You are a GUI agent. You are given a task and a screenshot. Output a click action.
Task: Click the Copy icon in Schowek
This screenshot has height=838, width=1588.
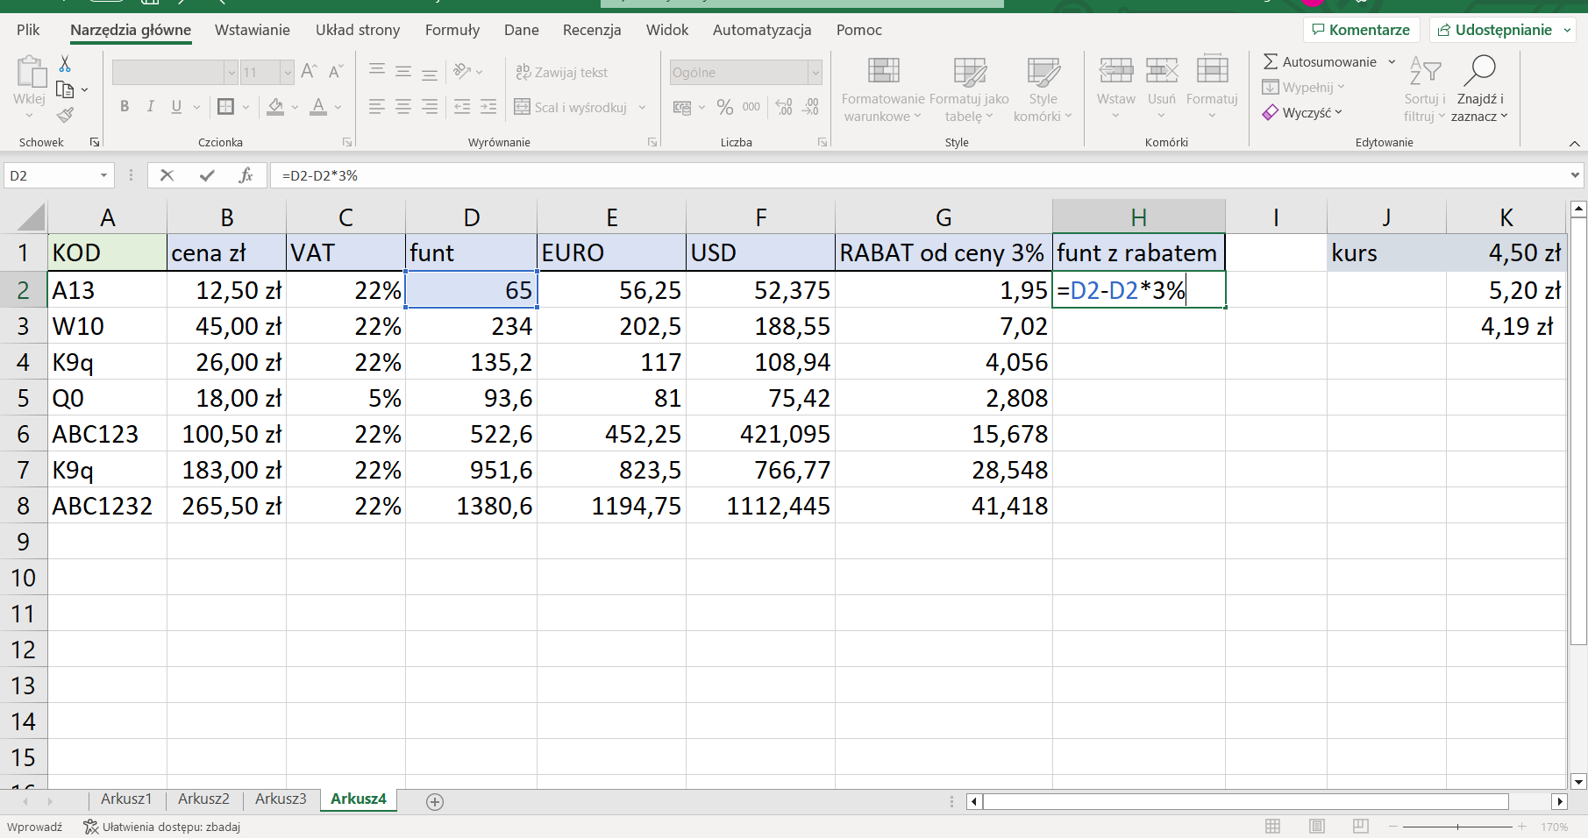(65, 89)
